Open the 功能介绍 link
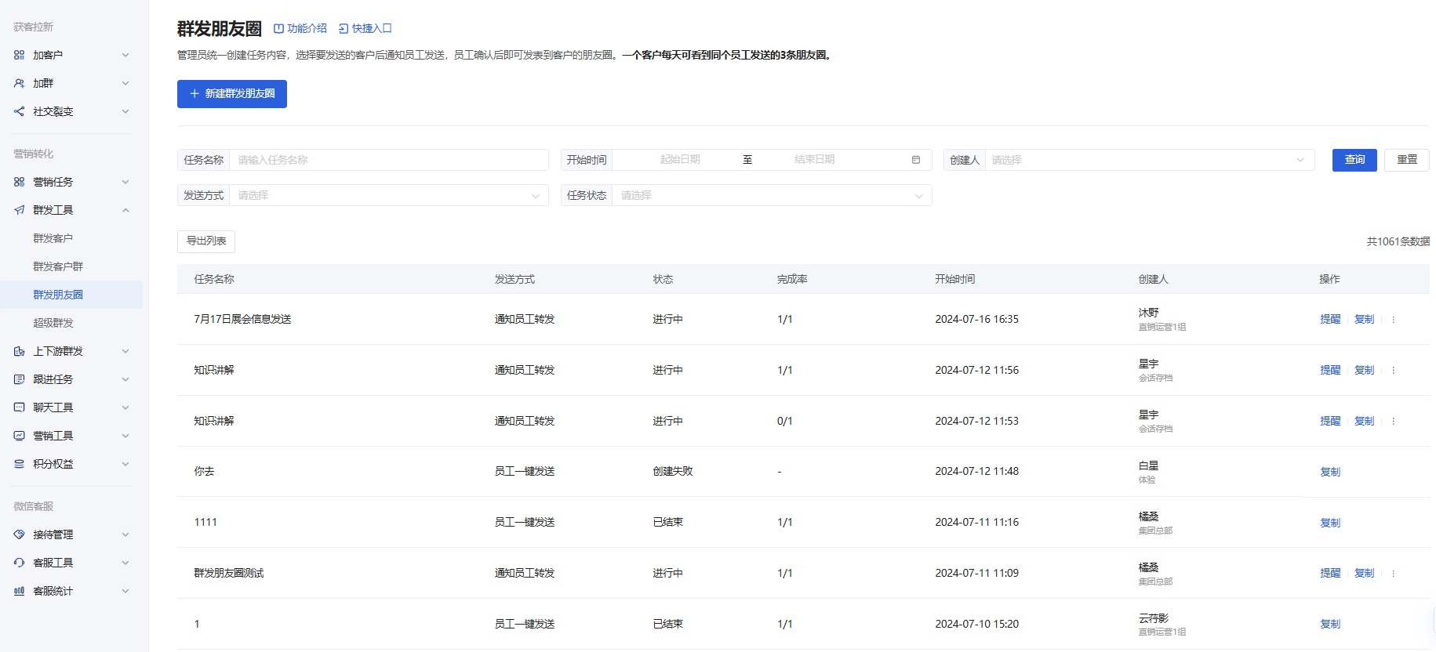The width and height of the screenshot is (1436, 652). [300, 28]
